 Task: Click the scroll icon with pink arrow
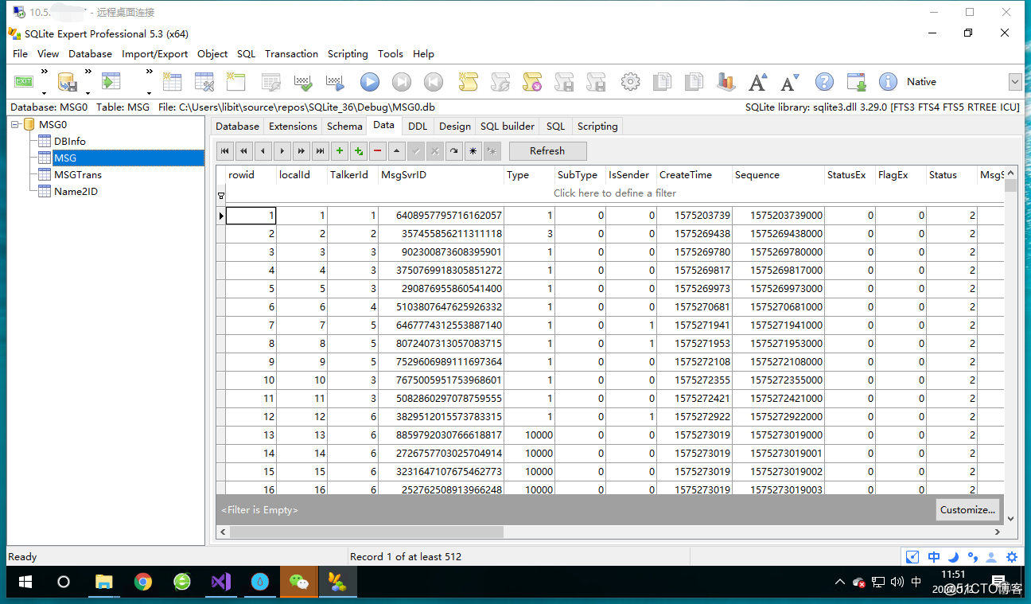(x=532, y=81)
